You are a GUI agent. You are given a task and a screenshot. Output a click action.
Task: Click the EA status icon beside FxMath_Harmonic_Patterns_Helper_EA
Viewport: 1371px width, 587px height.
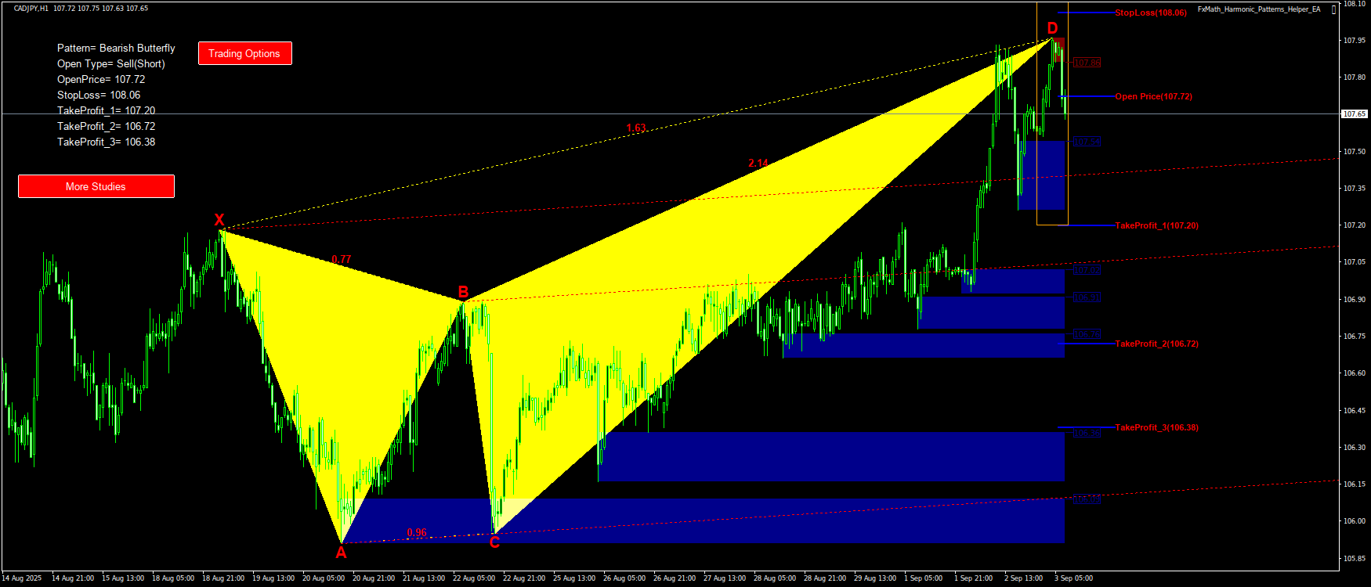click(1334, 9)
